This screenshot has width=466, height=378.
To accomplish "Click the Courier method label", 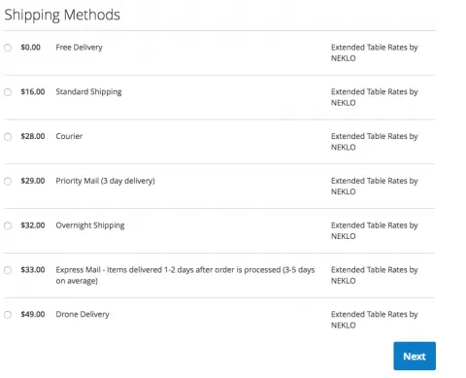I will pos(69,136).
